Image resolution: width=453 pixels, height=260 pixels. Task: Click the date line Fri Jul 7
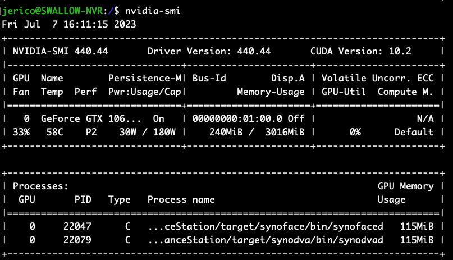pyautogui.click(x=69, y=24)
